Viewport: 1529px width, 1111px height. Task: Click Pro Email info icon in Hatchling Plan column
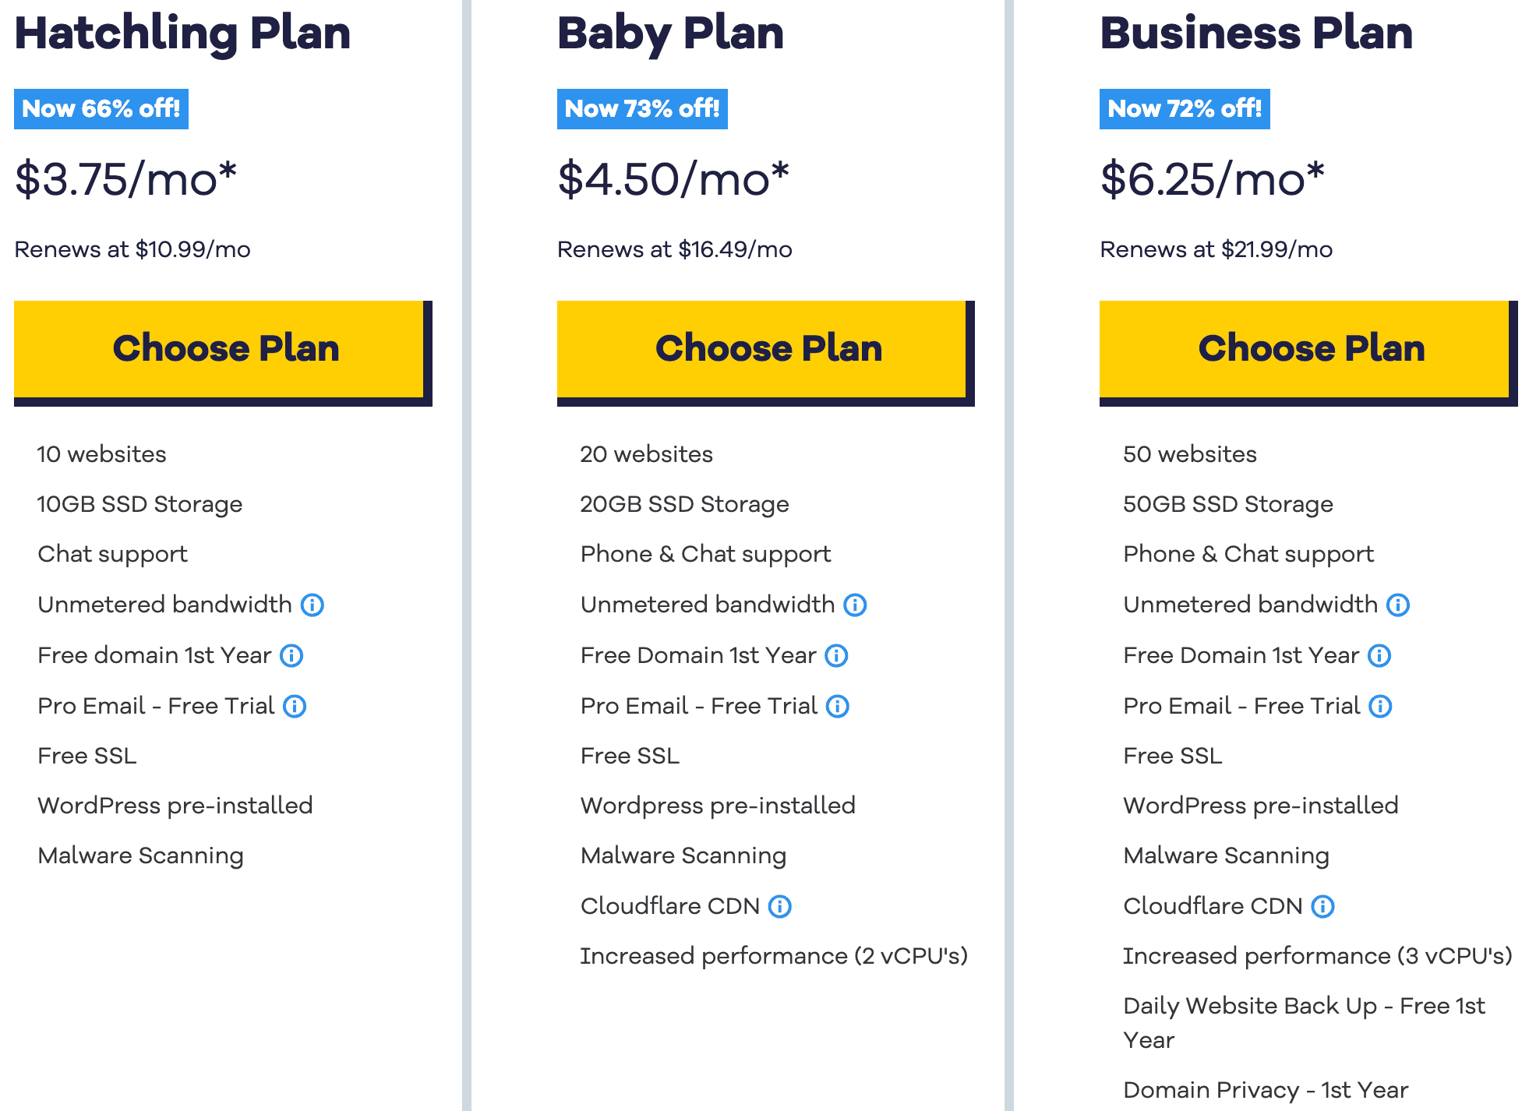tap(294, 706)
